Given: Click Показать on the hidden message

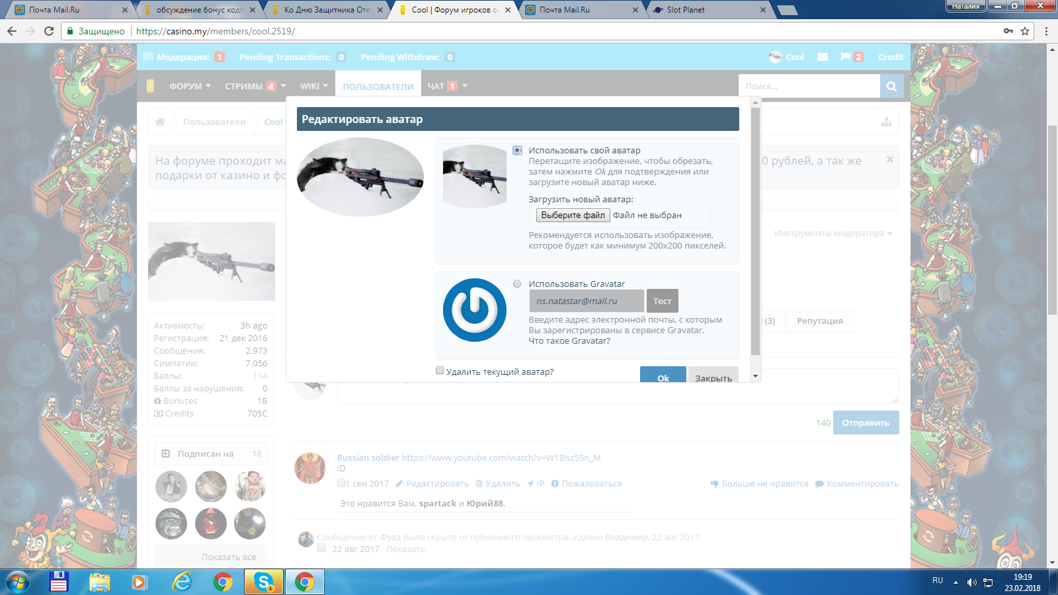Looking at the screenshot, I should [405, 549].
